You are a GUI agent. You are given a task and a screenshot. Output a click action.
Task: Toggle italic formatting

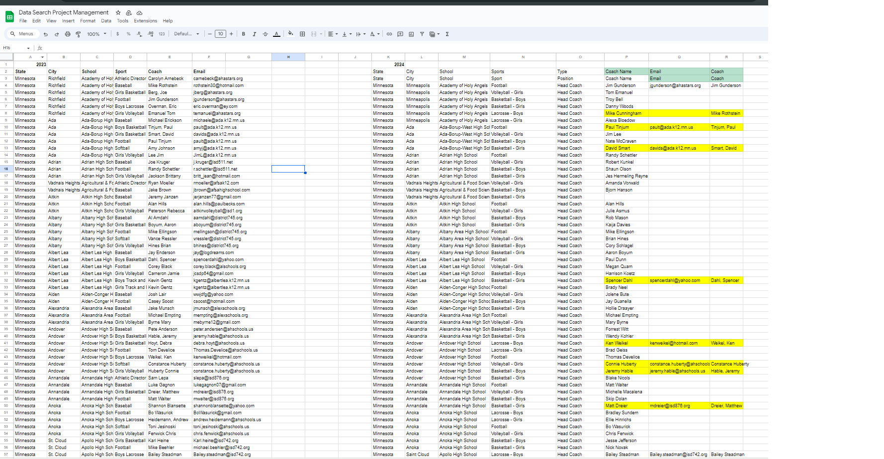255,34
